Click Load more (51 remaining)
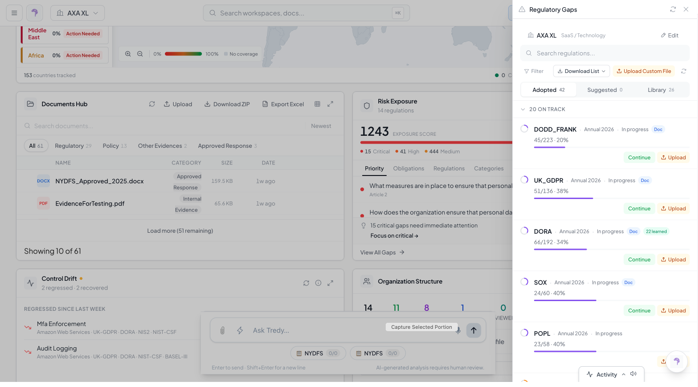 (180, 231)
